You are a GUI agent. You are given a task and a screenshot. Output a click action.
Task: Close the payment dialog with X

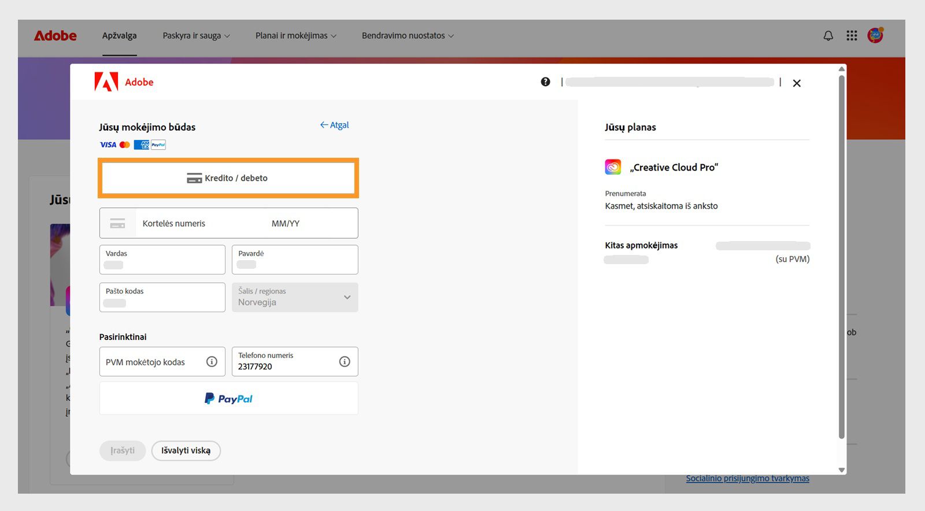pyautogui.click(x=797, y=83)
